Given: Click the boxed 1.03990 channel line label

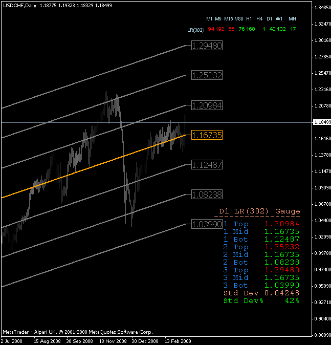Looking at the screenshot, I should (x=207, y=224).
